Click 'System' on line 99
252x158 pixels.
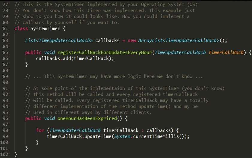click(x=122, y=136)
